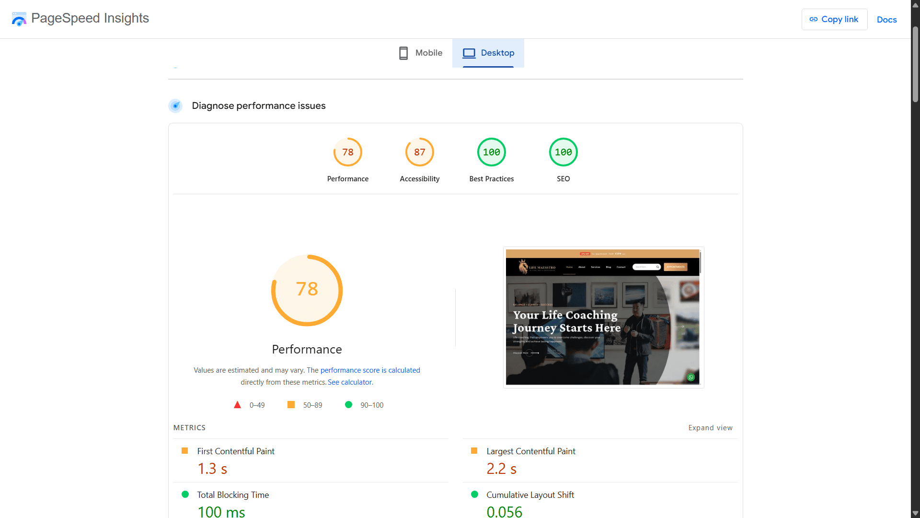
Task: Open the performance score is calculated link
Action: pos(370,370)
